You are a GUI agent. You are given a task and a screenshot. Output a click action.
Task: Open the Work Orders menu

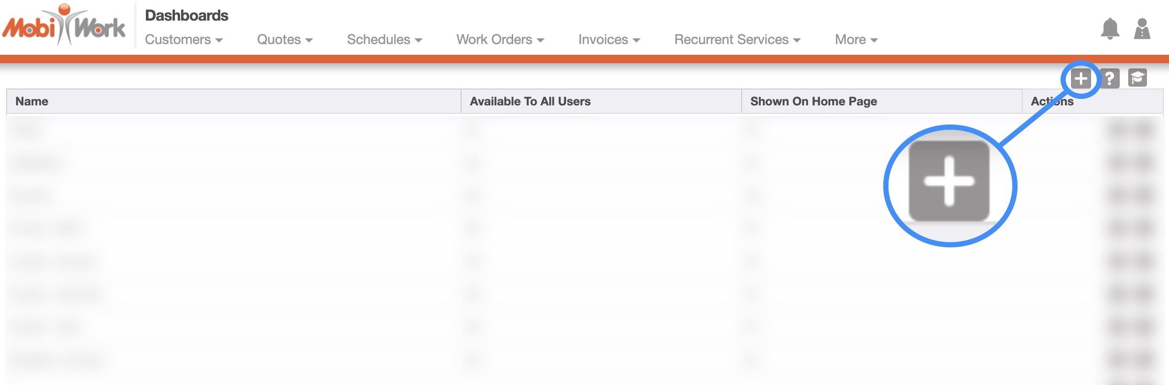click(500, 40)
